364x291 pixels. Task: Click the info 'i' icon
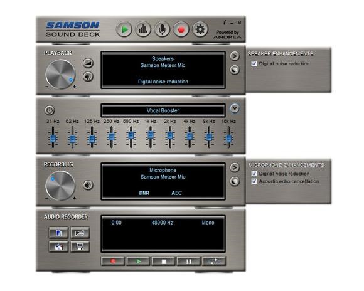[x=225, y=23]
